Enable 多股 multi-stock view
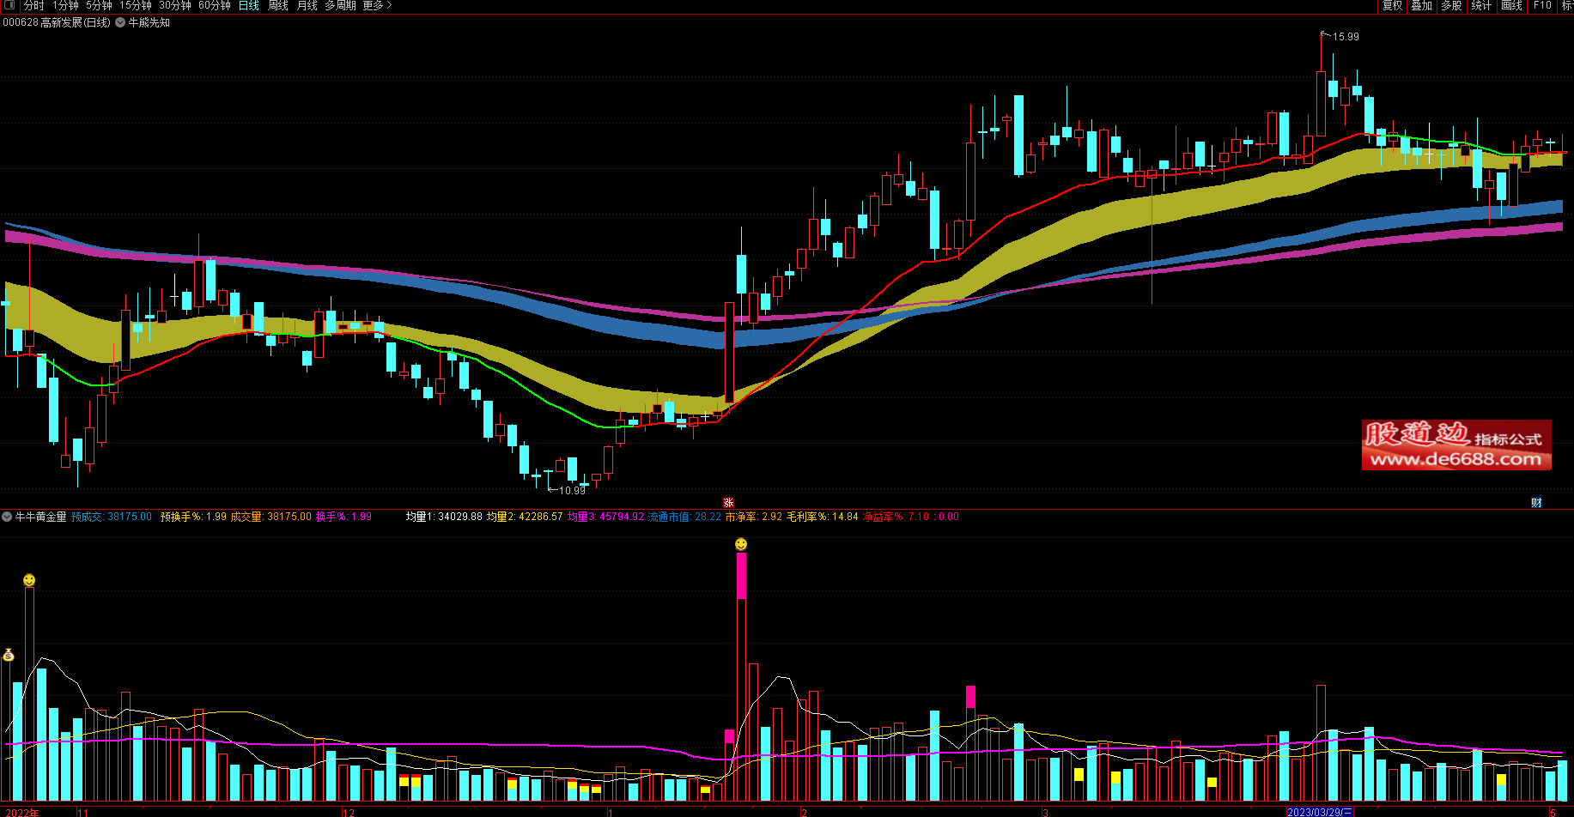This screenshot has height=817, width=1574. coord(1451,6)
